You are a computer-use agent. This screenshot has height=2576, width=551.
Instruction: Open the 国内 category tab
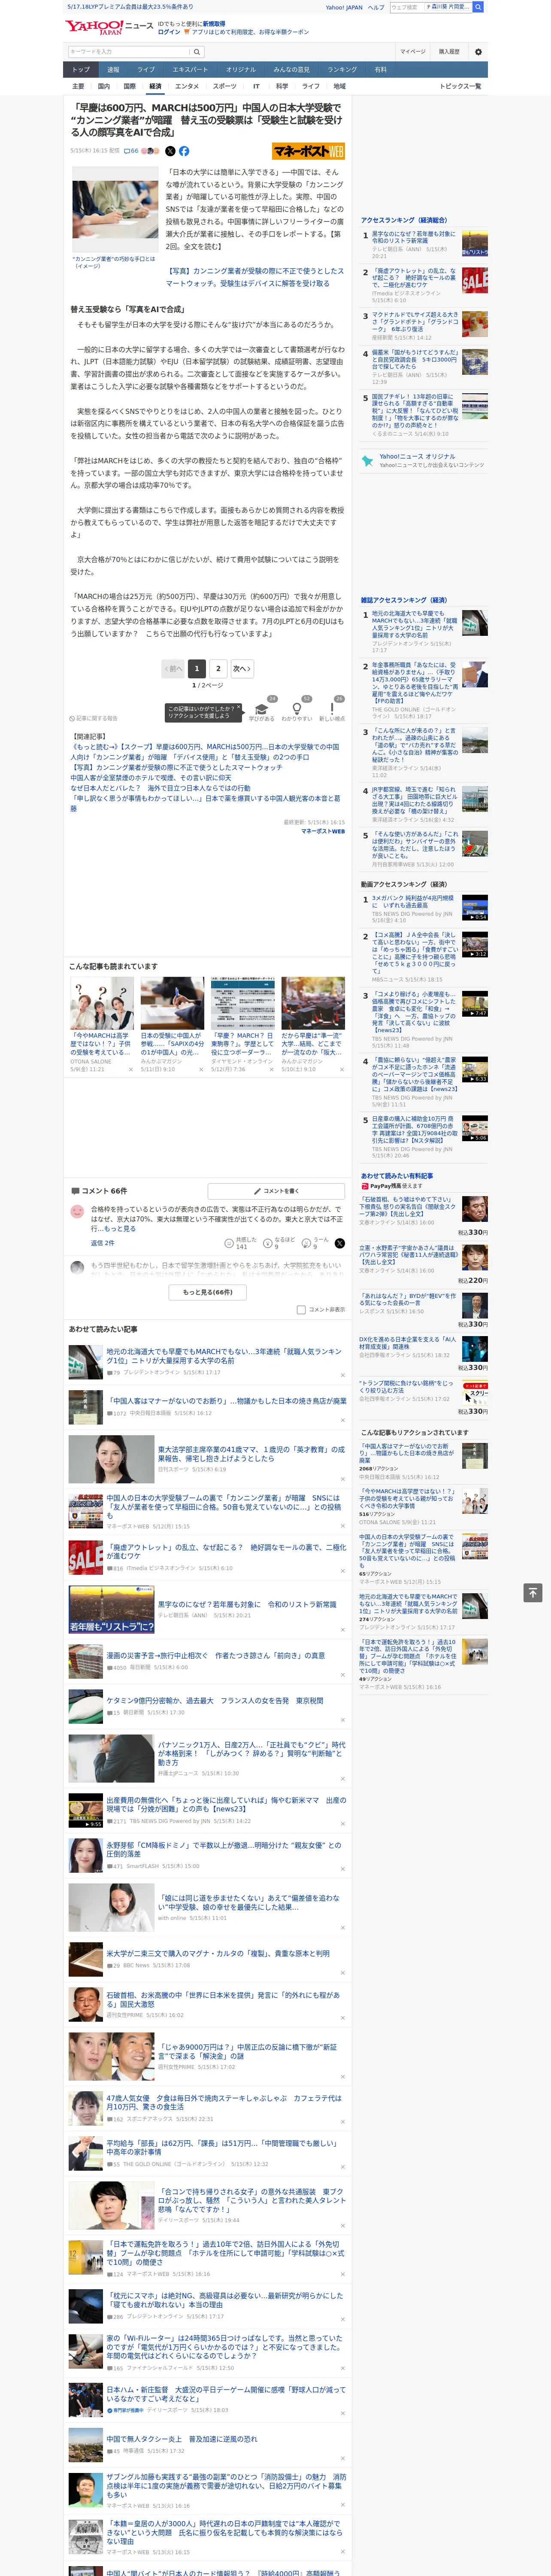(x=104, y=86)
